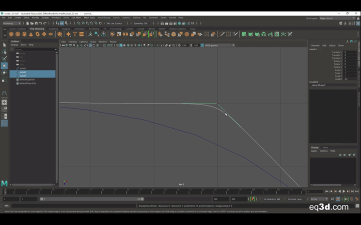
Task: Click the Multi-Cut shelf icon
Action: click(222, 34)
